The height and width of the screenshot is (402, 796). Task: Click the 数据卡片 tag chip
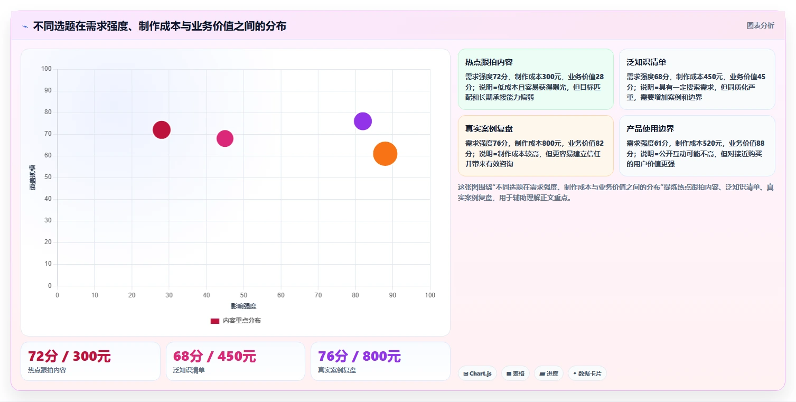pyautogui.click(x=587, y=373)
